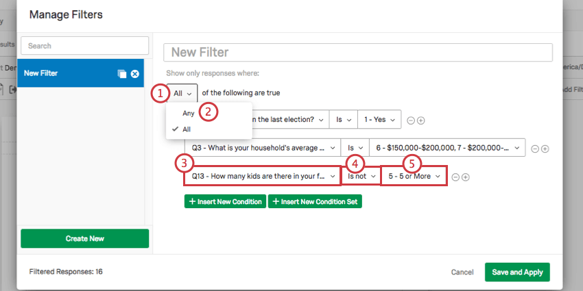This screenshot has width=583, height=291.
Task: Click 'of the following are true' text
Action: tap(241, 93)
